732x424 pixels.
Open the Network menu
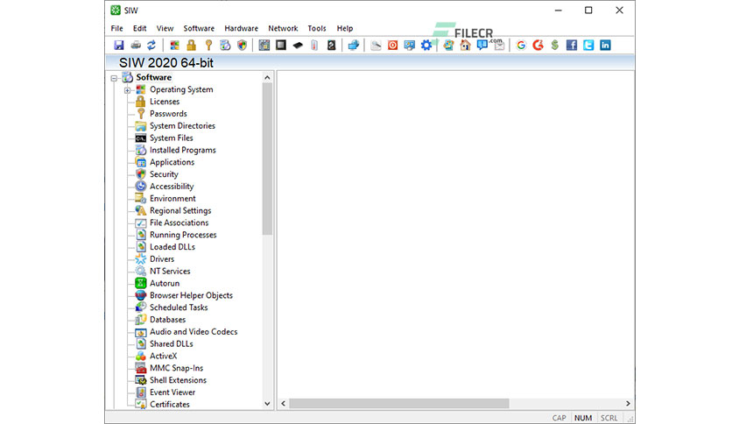pos(283,28)
